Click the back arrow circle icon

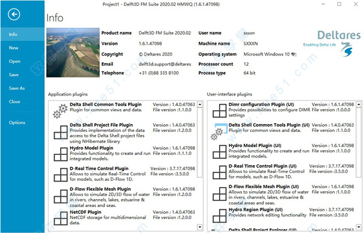click(14, 15)
